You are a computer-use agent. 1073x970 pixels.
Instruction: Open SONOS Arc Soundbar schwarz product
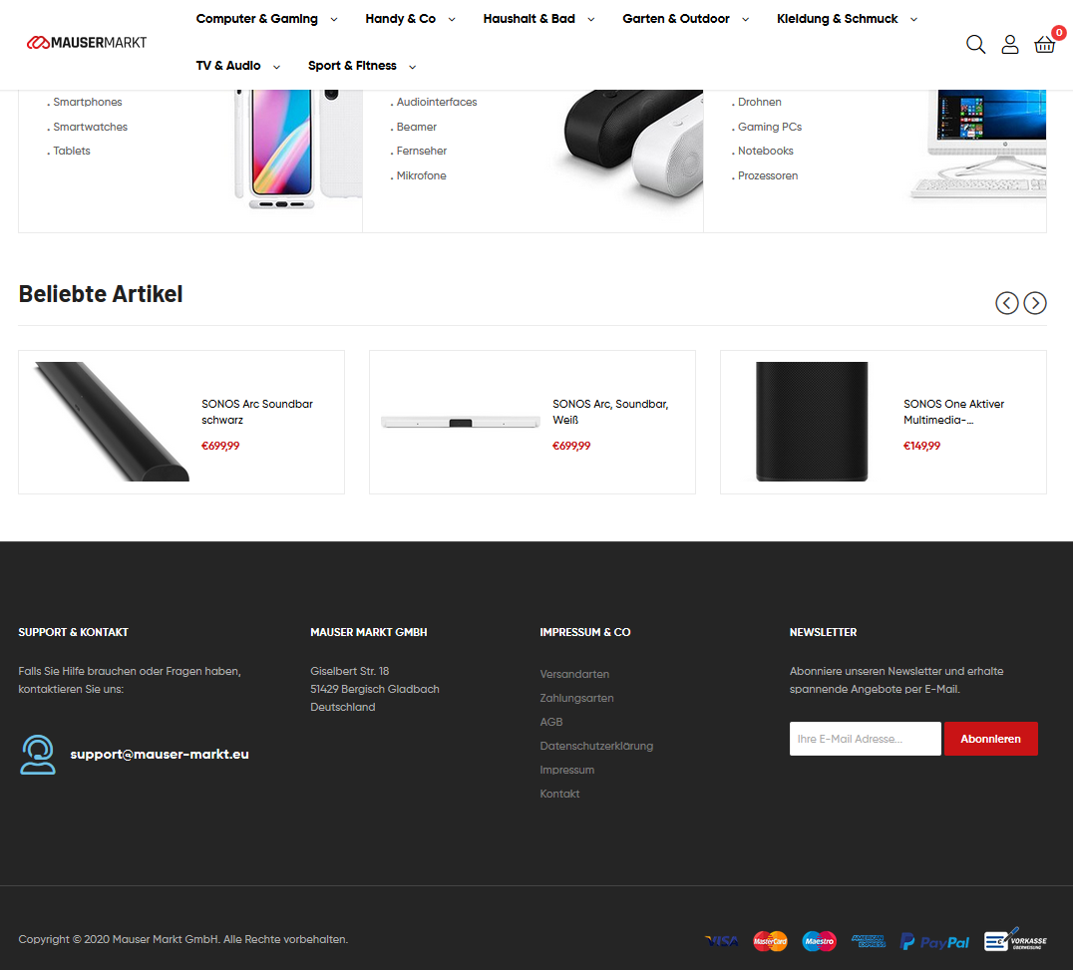pos(256,412)
